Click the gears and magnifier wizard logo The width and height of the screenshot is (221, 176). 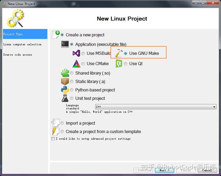tap(15, 18)
